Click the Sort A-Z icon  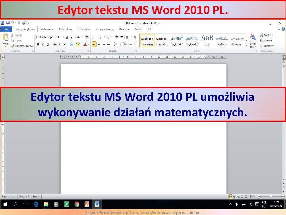pos(128,37)
